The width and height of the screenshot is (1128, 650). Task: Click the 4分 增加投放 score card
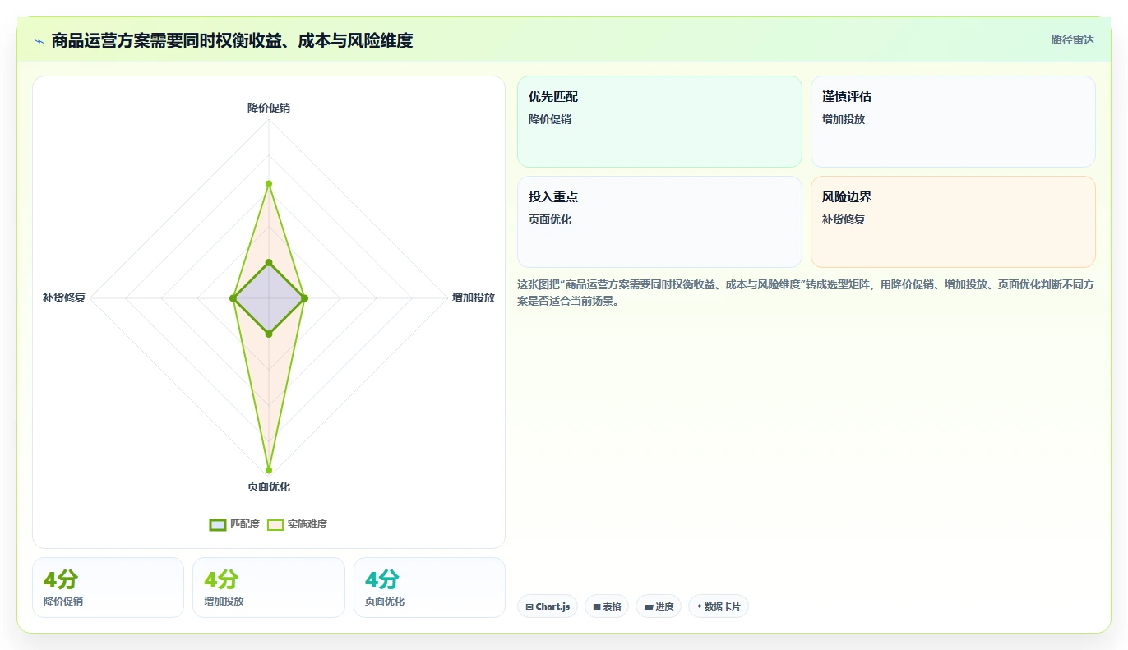pyautogui.click(x=269, y=588)
